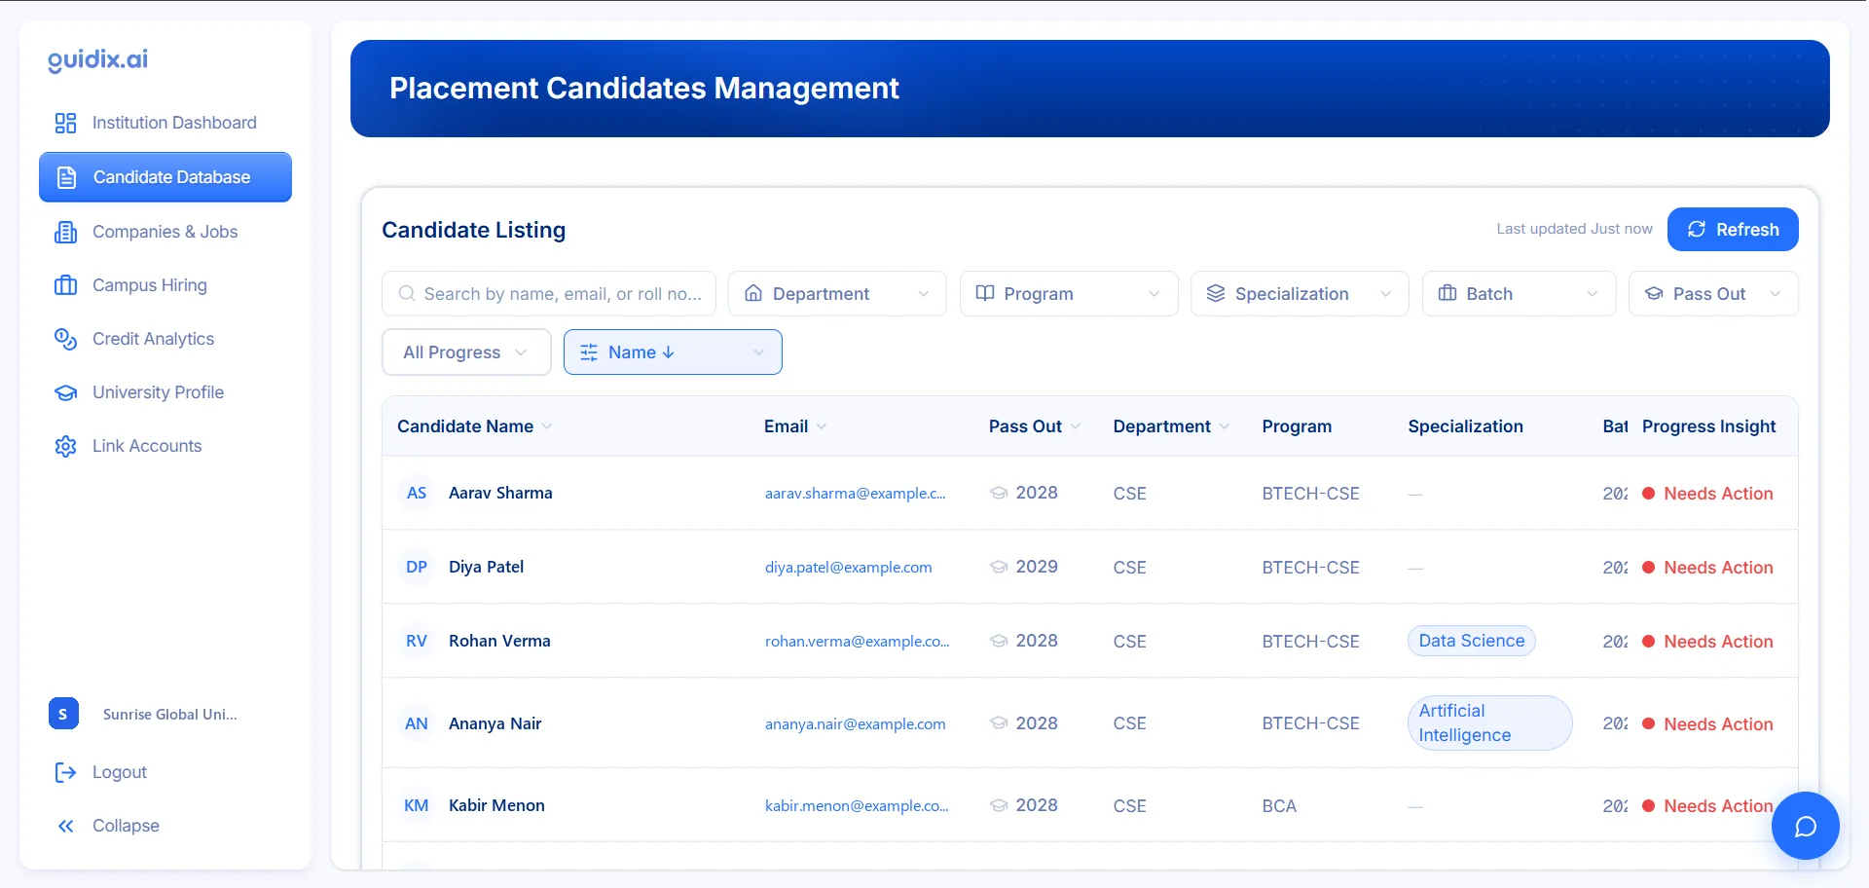
Task: Navigate to Companies & Jobs
Action: (165, 232)
